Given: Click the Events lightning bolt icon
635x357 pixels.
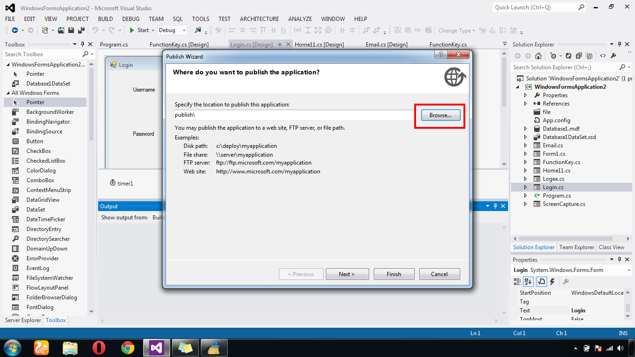Looking at the screenshot, I should [x=552, y=281].
